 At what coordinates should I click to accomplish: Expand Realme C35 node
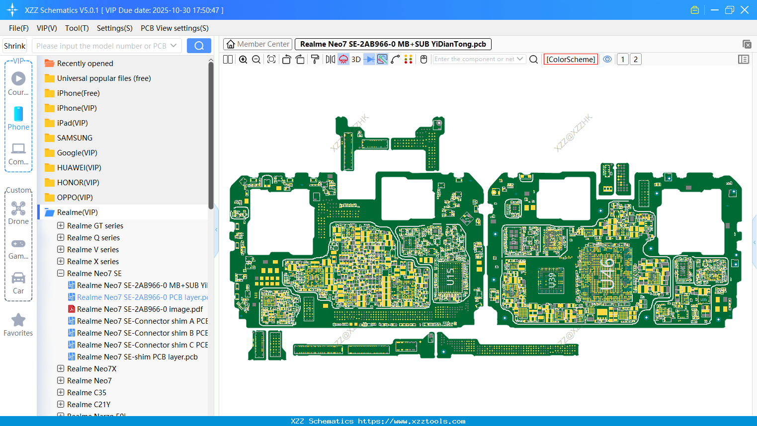(61, 392)
